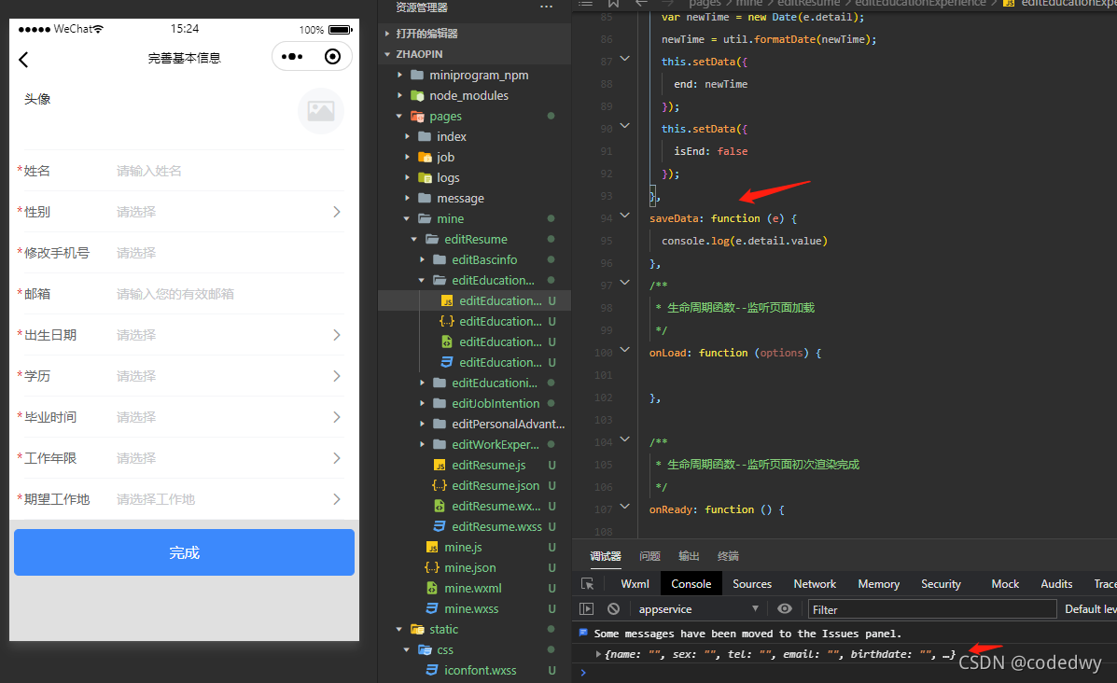The height and width of the screenshot is (683, 1117).
Task: Clear the console with the block icon
Action: pos(613,609)
